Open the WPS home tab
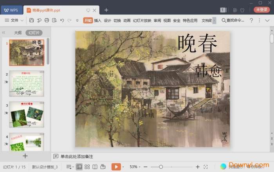 pyautogui.click(x=11, y=10)
